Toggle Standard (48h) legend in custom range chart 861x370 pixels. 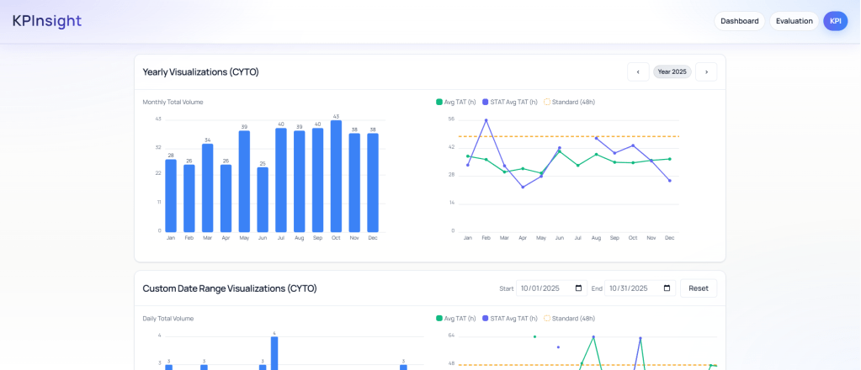click(570, 319)
